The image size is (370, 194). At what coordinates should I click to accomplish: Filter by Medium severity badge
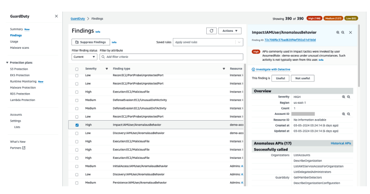pos(333,18)
